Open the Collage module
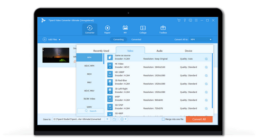This screenshot has width=258, height=138. coord(143,30)
